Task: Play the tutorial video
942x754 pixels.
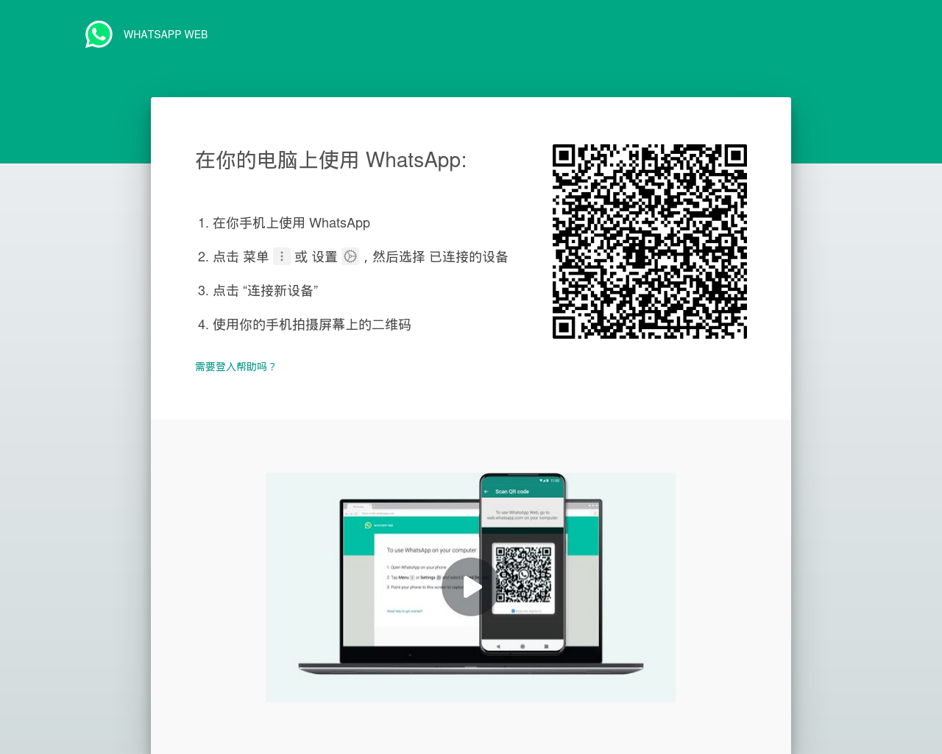Action: [x=471, y=587]
